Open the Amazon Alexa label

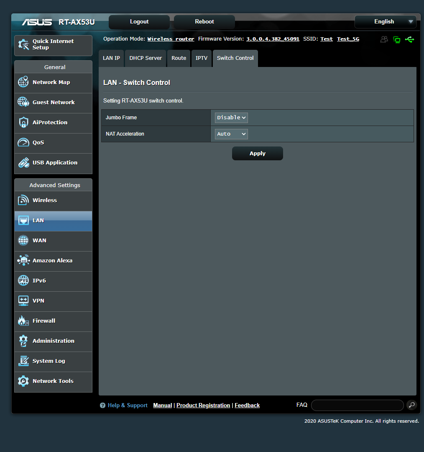coord(52,260)
